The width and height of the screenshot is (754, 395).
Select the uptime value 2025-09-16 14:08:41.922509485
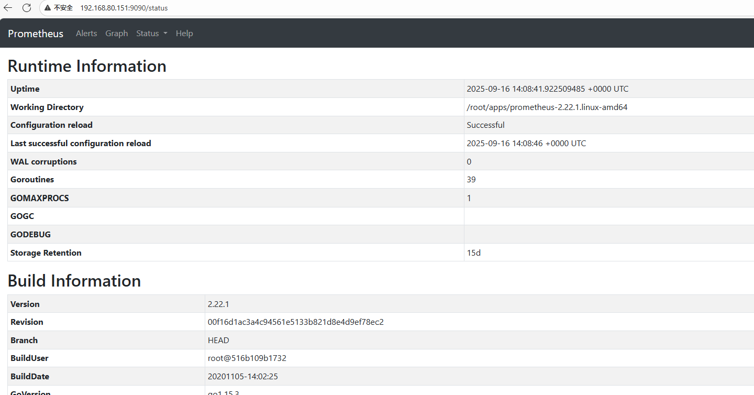pos(548,89)
